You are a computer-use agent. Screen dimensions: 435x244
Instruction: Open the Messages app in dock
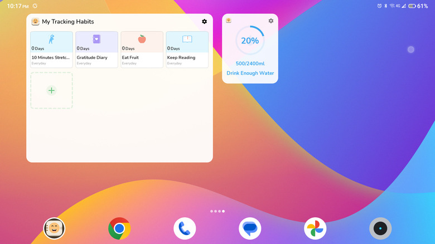pyautogui.click(x=250, y=228)
